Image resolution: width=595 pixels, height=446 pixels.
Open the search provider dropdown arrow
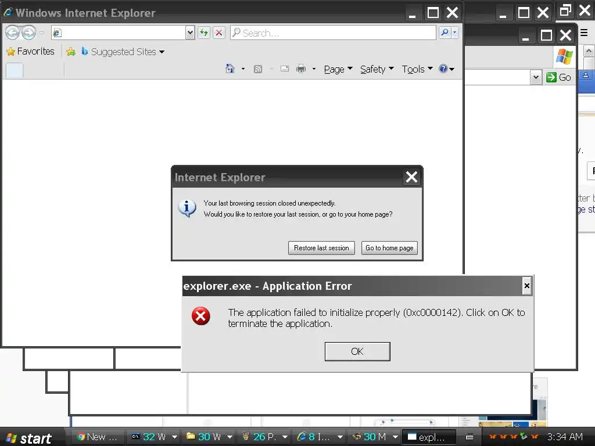454,33
